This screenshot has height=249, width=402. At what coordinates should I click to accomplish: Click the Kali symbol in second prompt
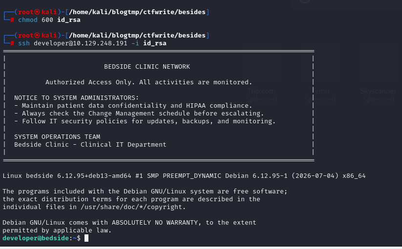[x=37, y=35]
